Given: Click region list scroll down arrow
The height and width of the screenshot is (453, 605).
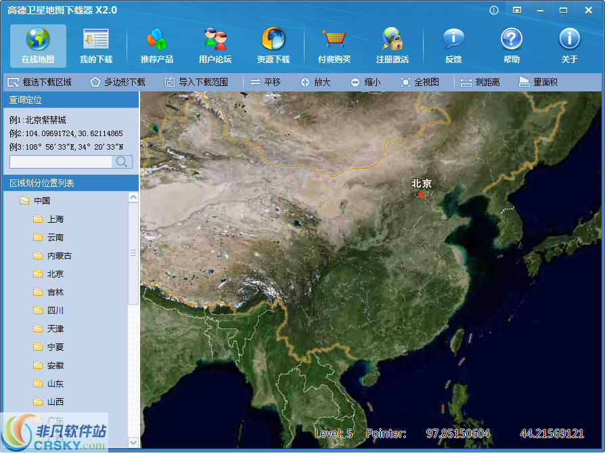Looking at the screenshot, I should [x=133, y=442].
